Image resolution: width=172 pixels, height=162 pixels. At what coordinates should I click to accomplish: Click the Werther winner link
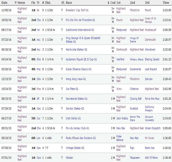coord(120,59)
